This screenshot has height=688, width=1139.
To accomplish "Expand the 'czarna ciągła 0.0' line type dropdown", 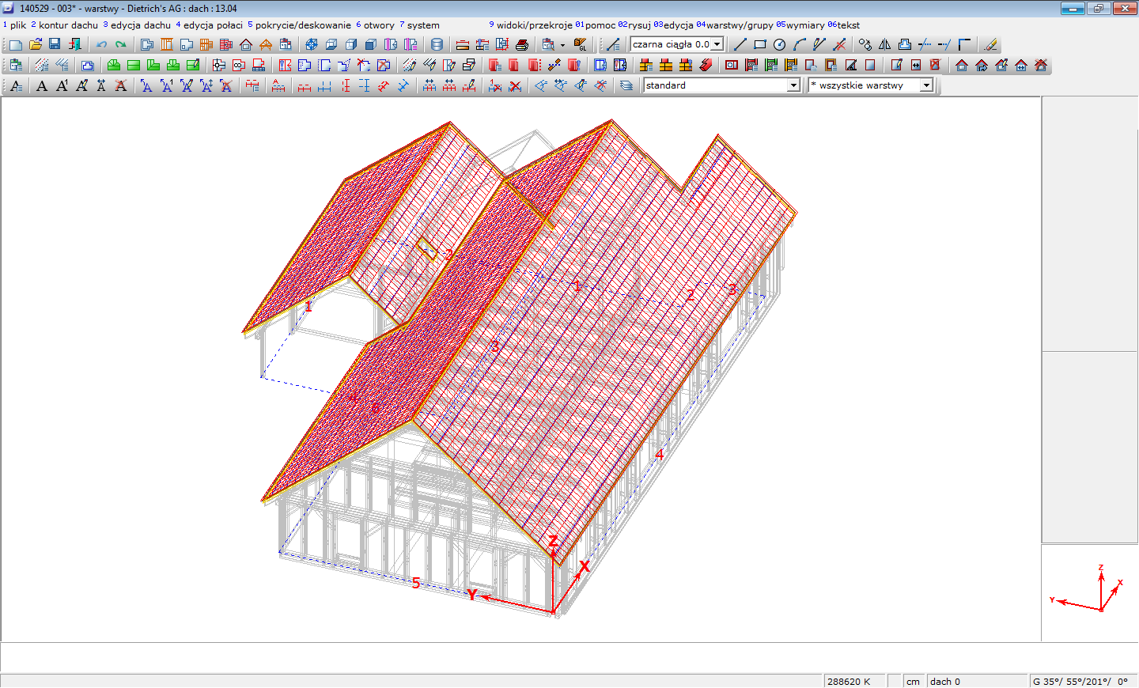I will [717, 45].
